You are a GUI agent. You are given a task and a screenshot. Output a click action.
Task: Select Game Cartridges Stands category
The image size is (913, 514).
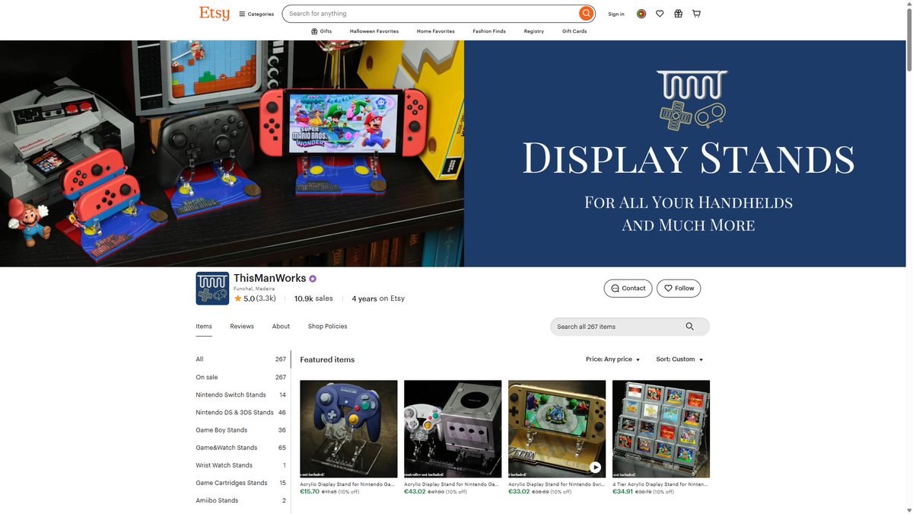pos(241,483)
